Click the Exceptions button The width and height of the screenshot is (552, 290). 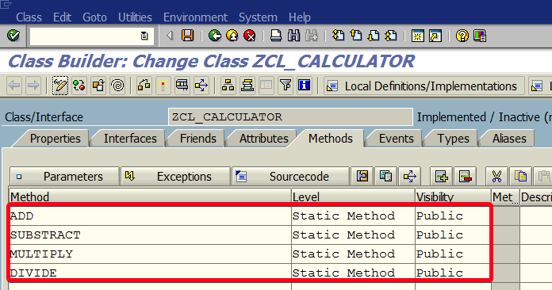(175, 176)
